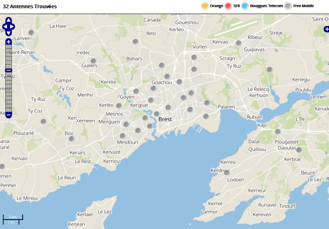Zoom in using the plus button
The width and height of the screenshot is (329, 229).
coord(8,42)
